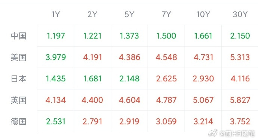
Task: Select Germany 1Y yield 2.531
Action: (56, 121)
